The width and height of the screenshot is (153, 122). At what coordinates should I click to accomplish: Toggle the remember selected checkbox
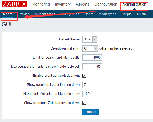(x=101, y=48)
